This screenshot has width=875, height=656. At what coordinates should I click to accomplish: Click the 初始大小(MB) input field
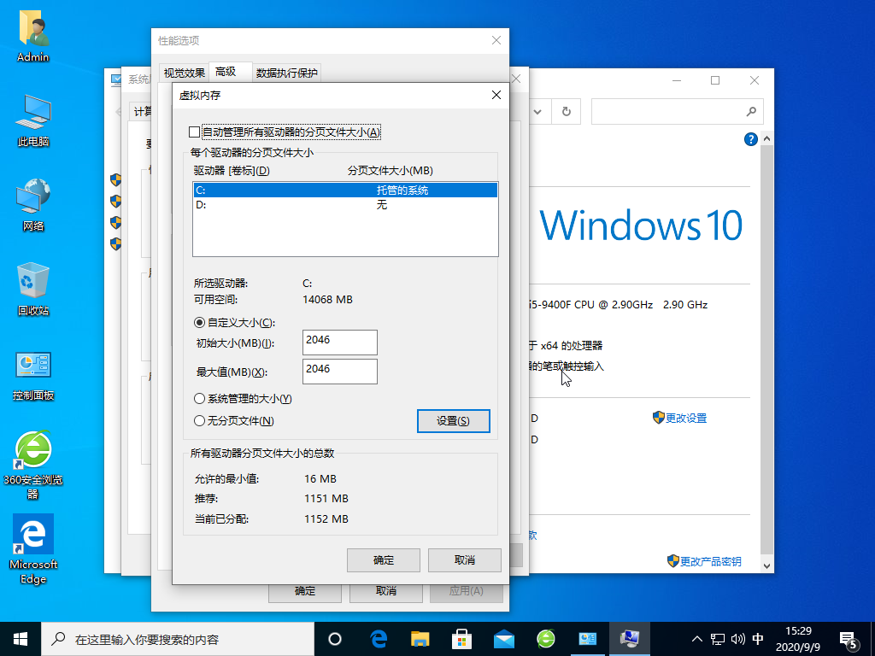(339, 343)
